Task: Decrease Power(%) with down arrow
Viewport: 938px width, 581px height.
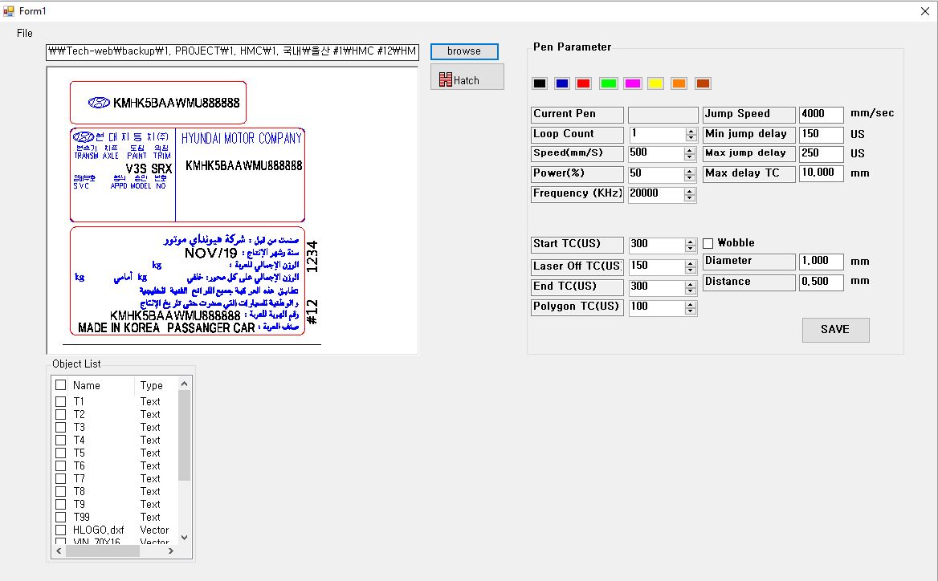Action: click(691, 177)
